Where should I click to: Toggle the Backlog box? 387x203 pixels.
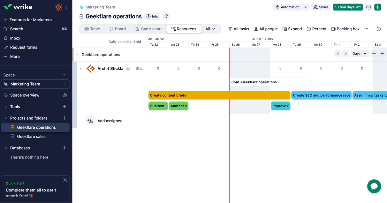(x=345, y=29)
